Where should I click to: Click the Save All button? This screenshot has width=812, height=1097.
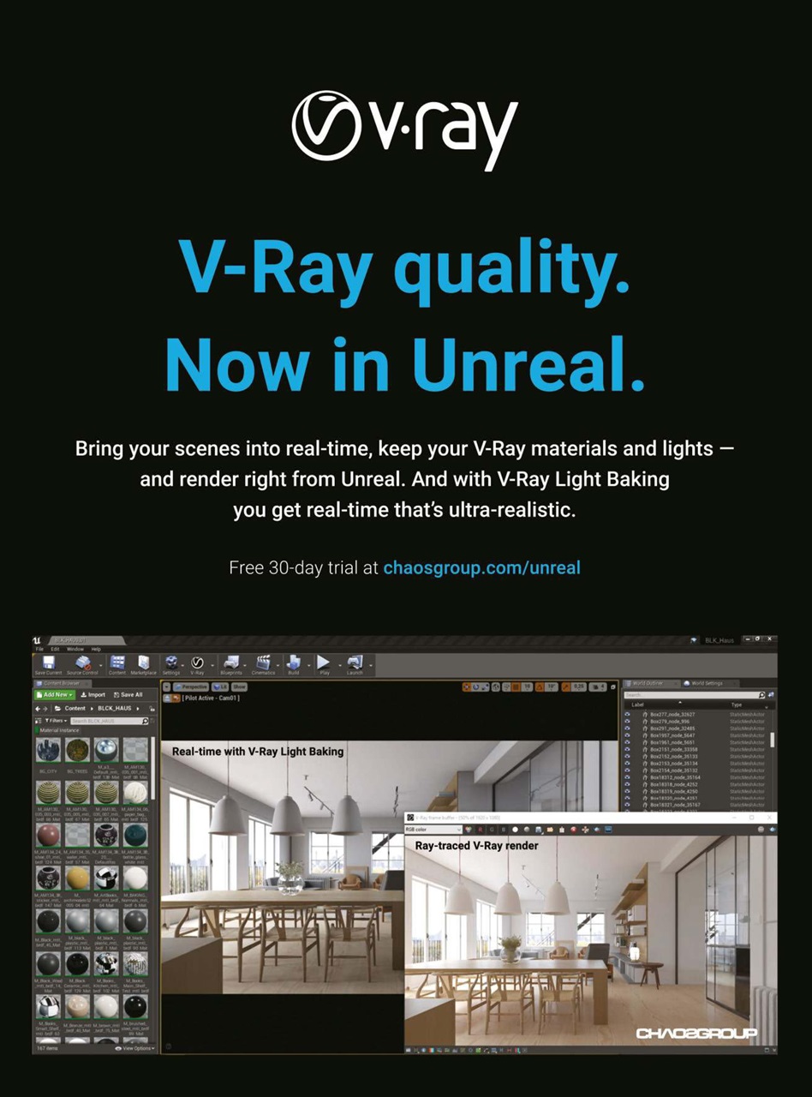(128, 694)
